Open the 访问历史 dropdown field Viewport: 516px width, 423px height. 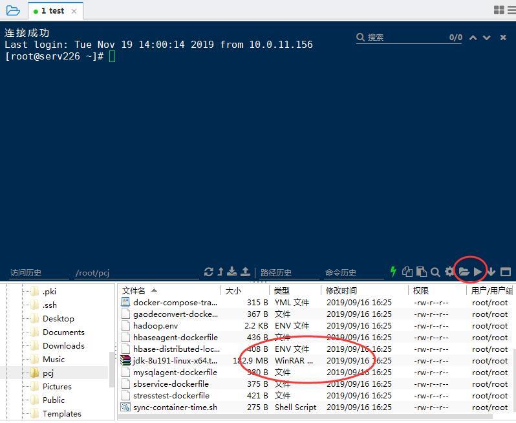click(39, 273)
